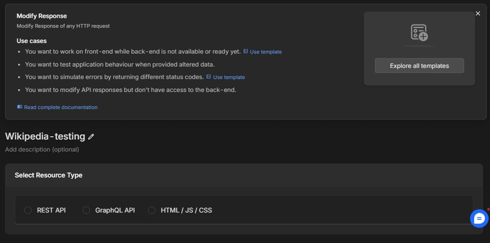
Task: Select the HTML / JS / CSS radio button
Action: pos(151,210)
